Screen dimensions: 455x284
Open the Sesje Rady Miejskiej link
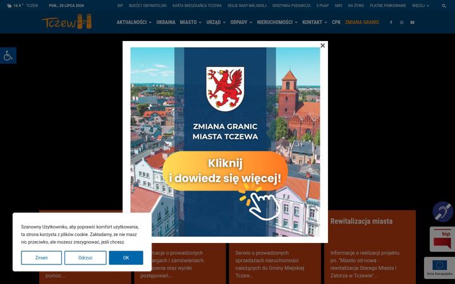pos(247,6)
